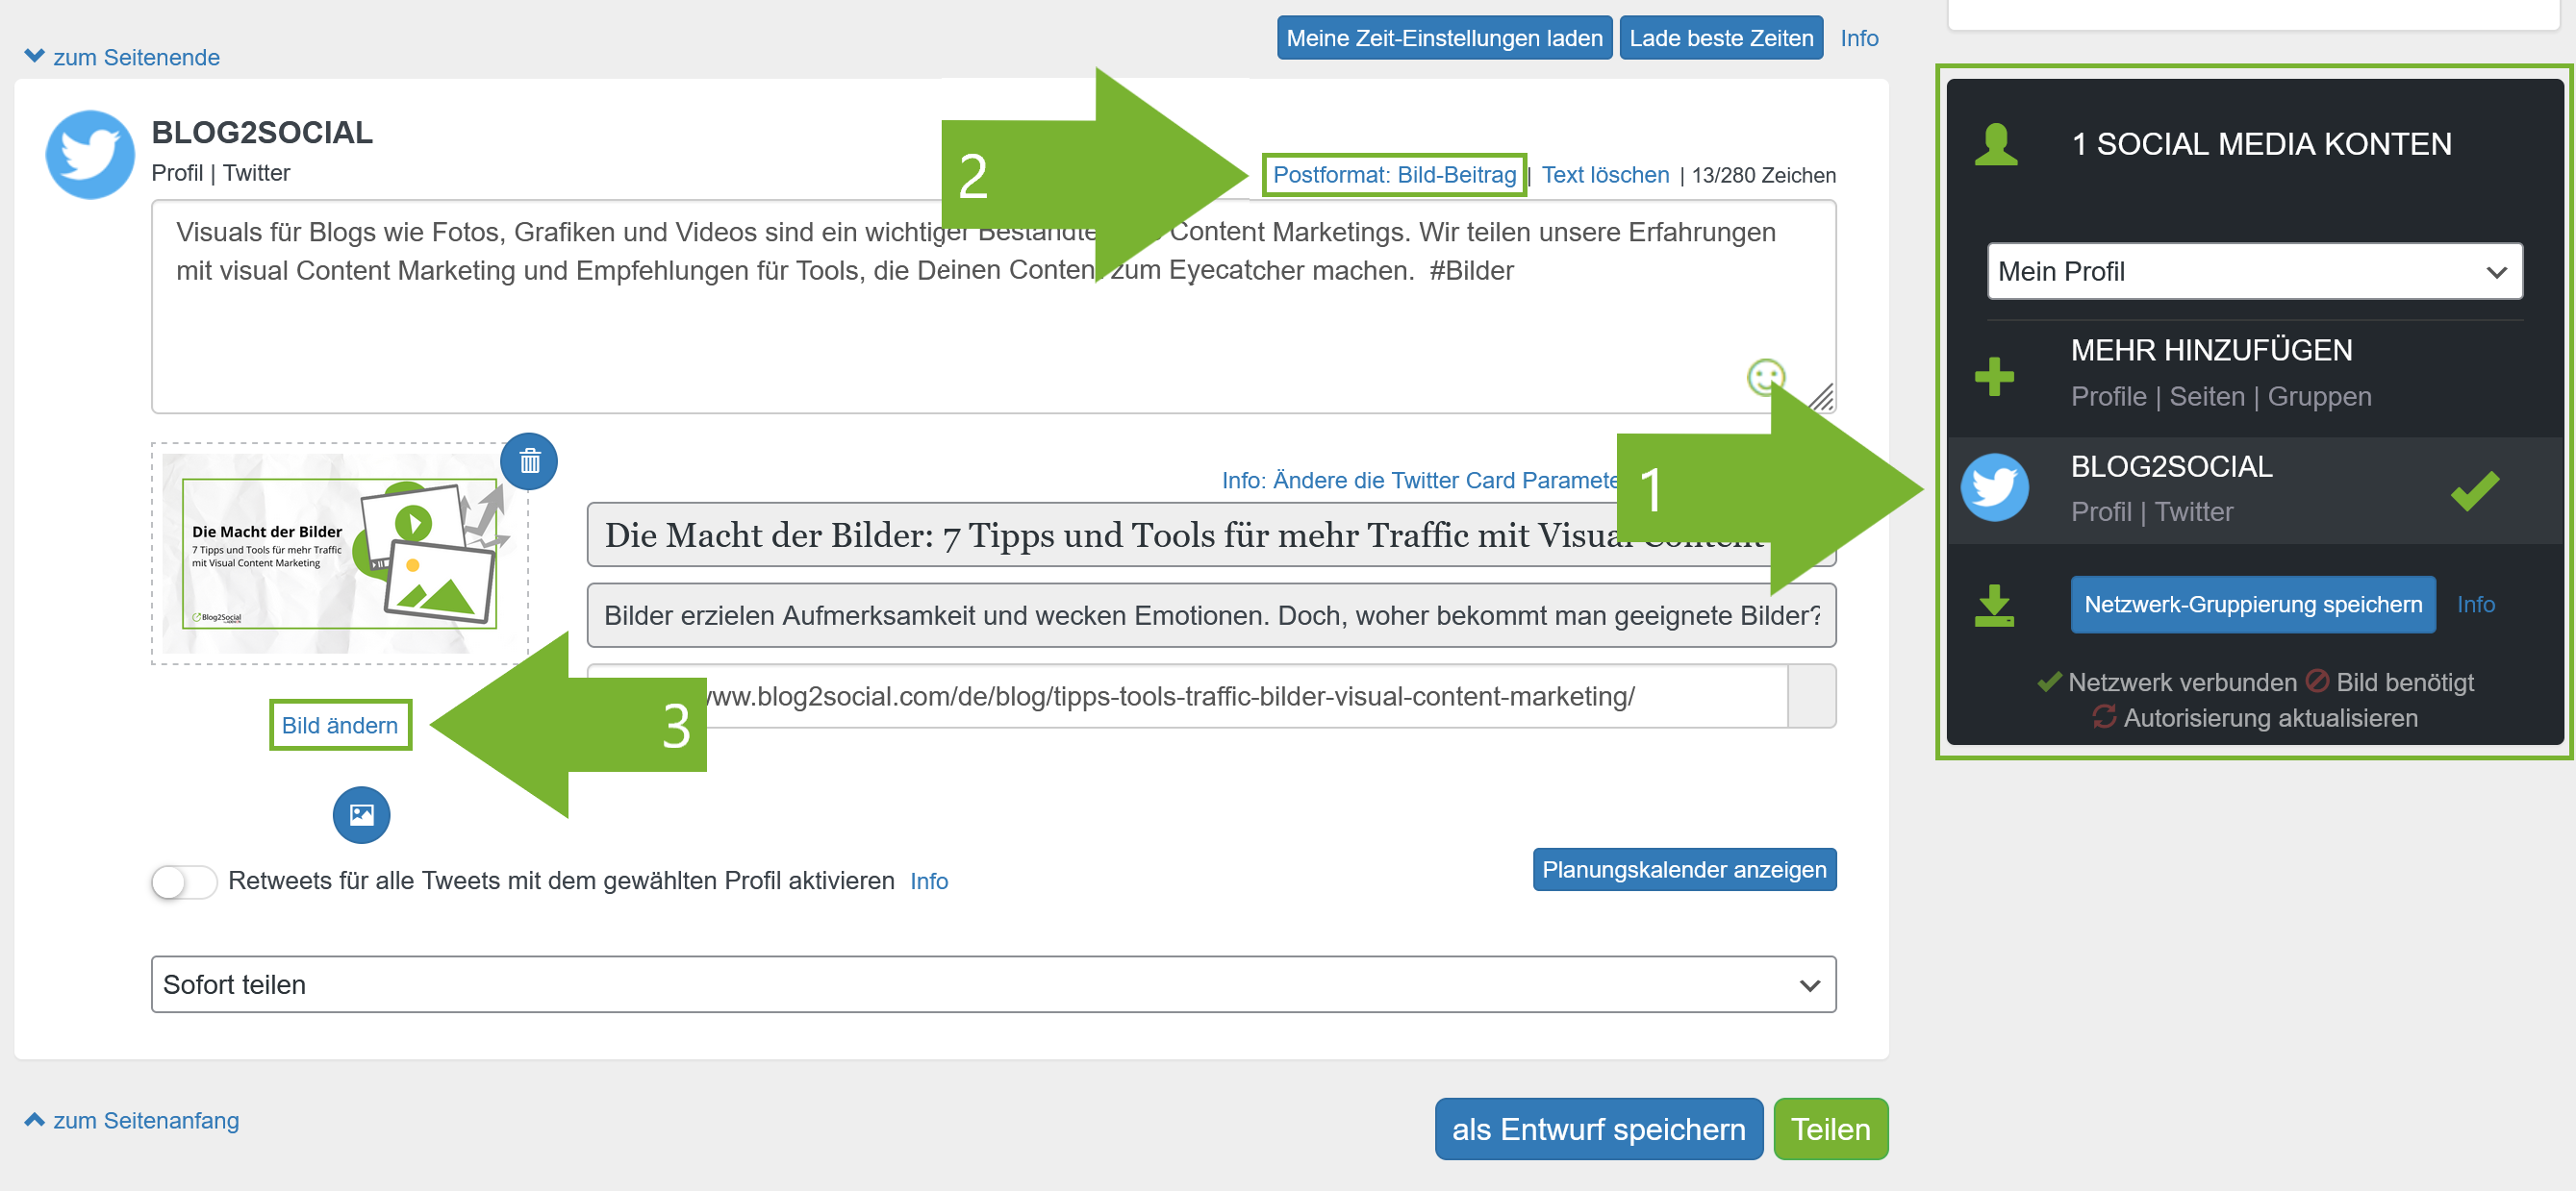Click the green download icon next to Netzwerk-Gruppierung
This screenshot has height=1191, width=2576.
1994,606
